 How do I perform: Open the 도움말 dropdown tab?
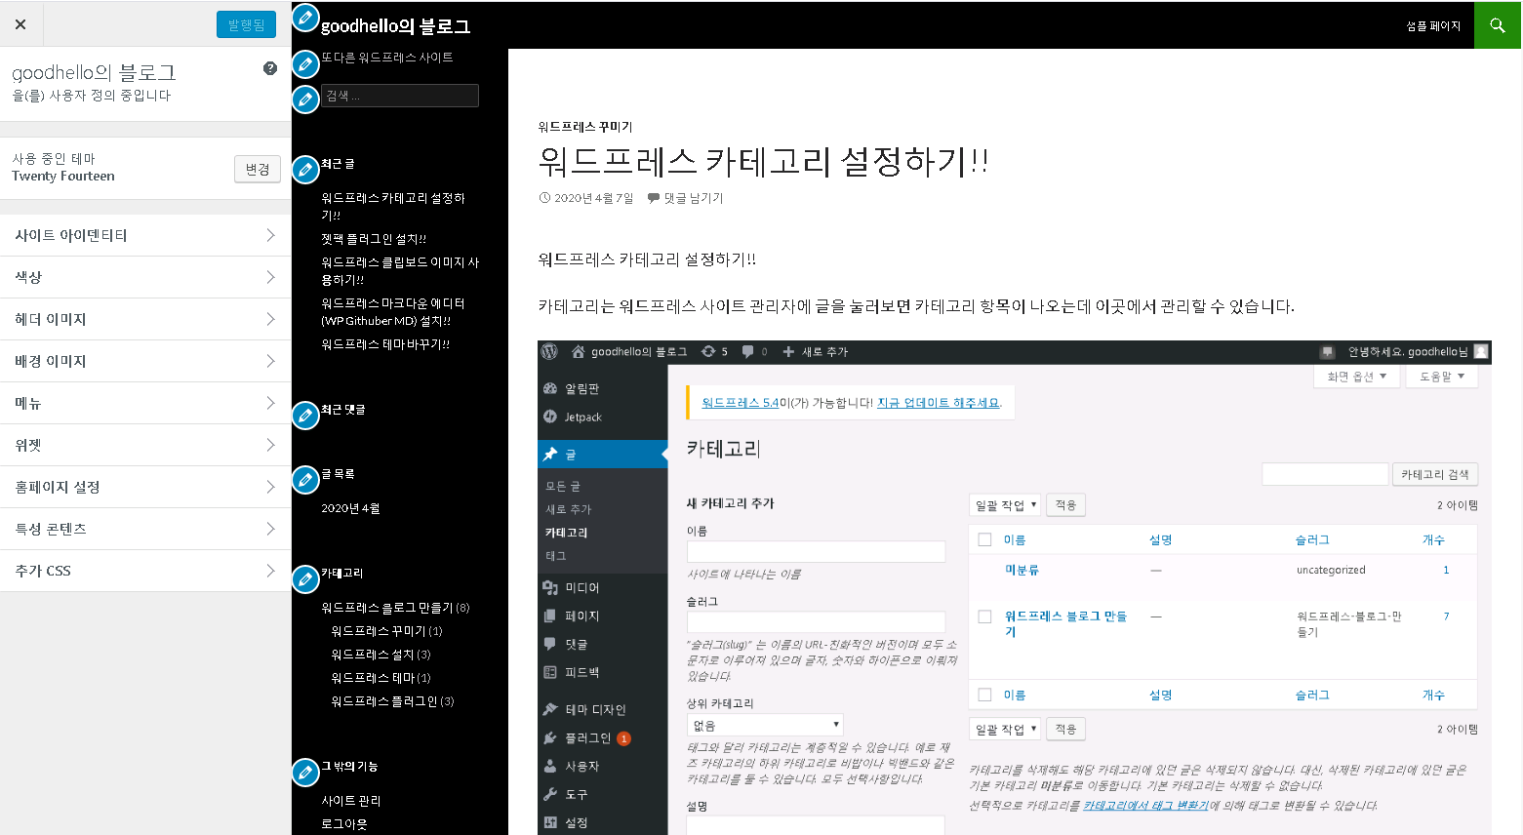tap(1441, 377)
